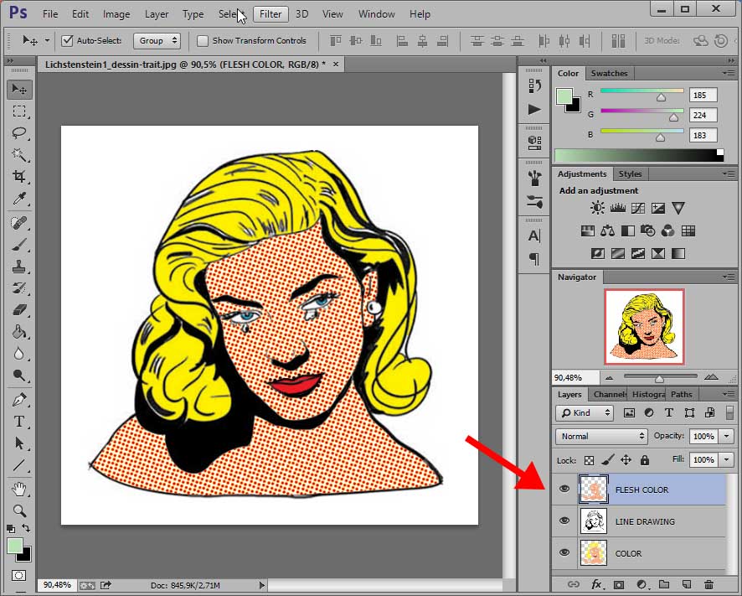Open the File menu
This screenshot has width=742, height=596.
[x=50, y=14]
